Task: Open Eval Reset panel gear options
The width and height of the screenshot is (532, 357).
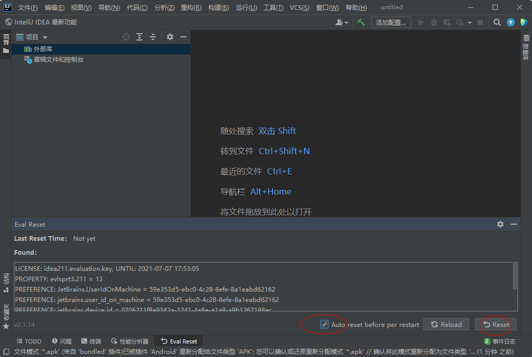Action: 500,224
